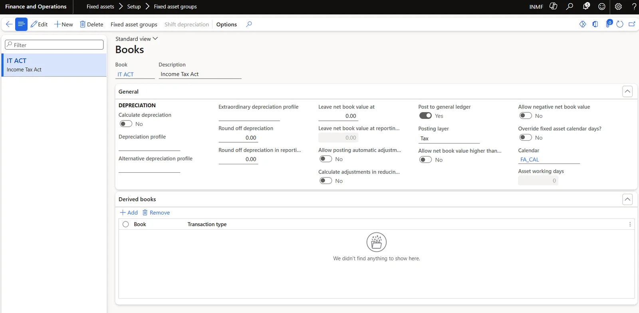Open Calendar field FA_CAL

tap(549, 159)
